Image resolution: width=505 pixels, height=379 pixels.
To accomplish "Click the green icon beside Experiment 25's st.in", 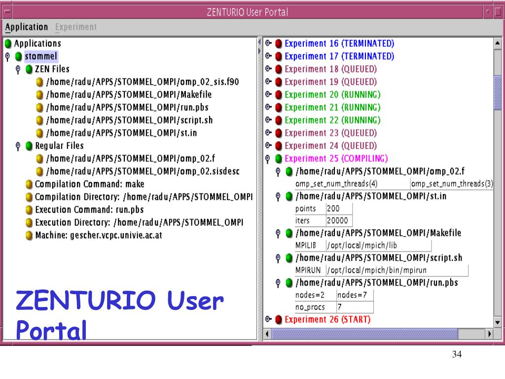I will point(289,196).
